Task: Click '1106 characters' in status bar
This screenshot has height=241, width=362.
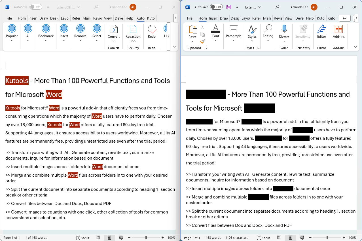Action: coord(236,238)
